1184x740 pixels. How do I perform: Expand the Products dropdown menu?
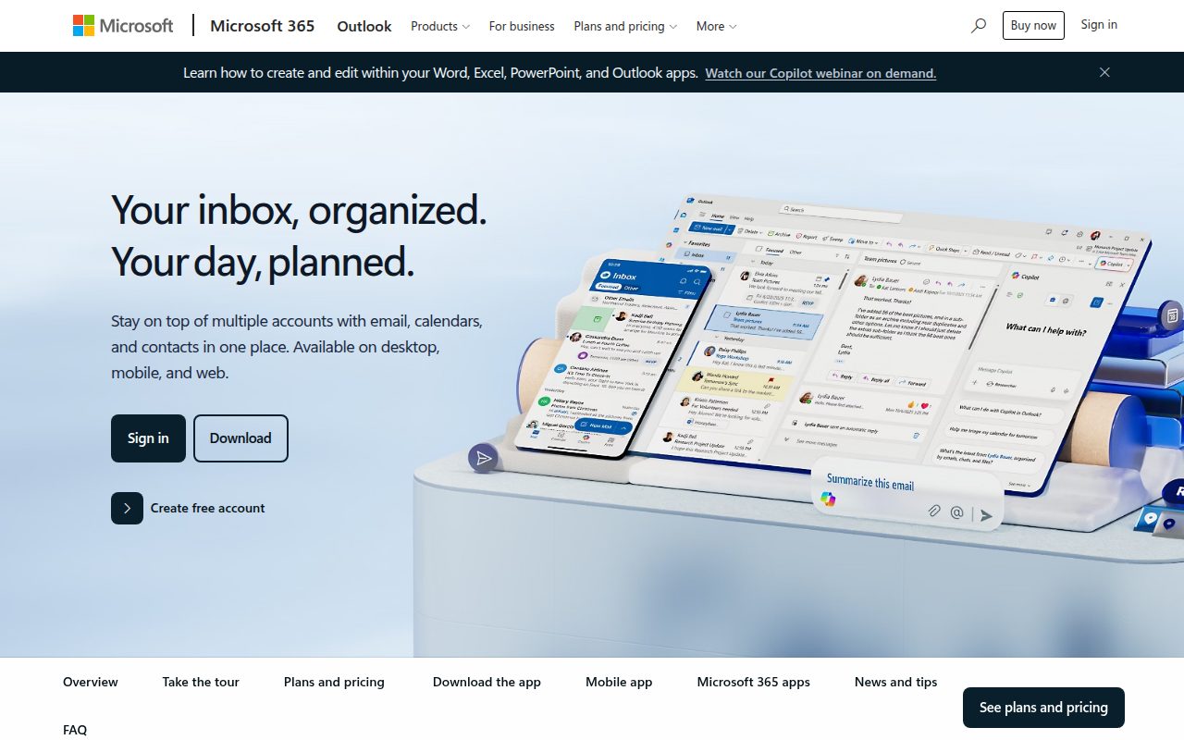coord(440,26)
